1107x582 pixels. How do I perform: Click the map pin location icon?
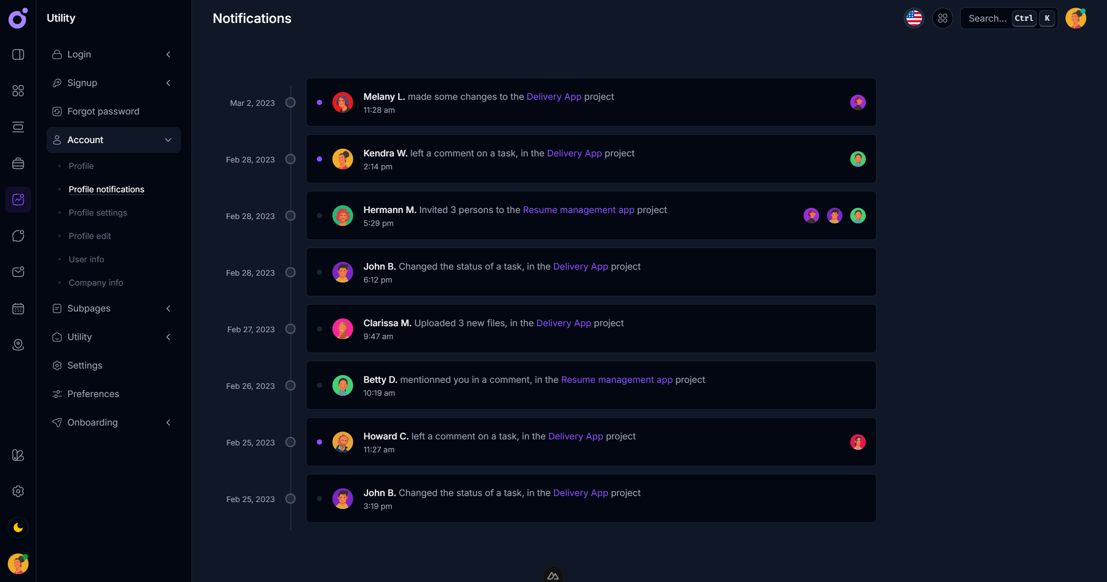coord(18,345)
